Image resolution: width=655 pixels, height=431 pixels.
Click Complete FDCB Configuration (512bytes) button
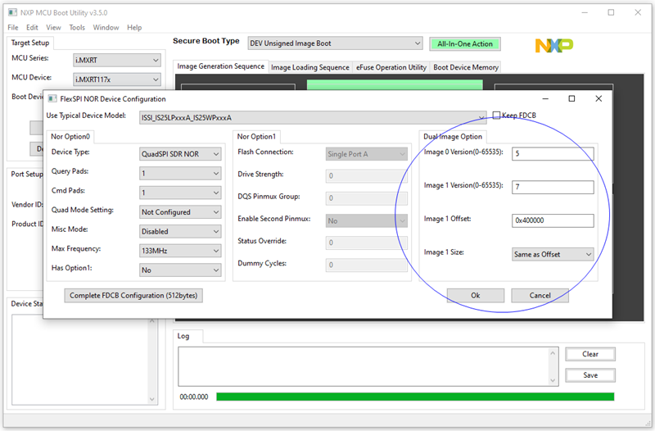133,296
